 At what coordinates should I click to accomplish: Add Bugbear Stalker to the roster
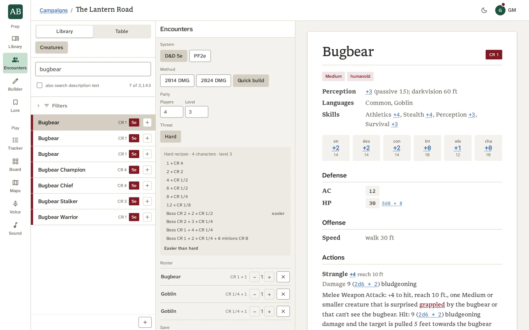point(147,201)
